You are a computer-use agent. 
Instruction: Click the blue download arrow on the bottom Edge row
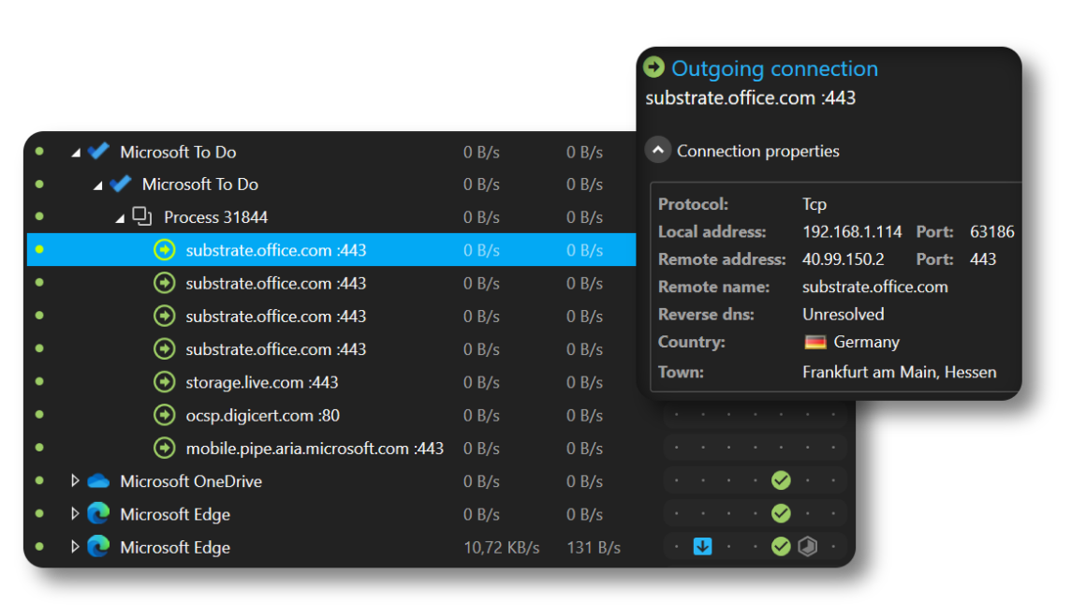tap(702, 546)
